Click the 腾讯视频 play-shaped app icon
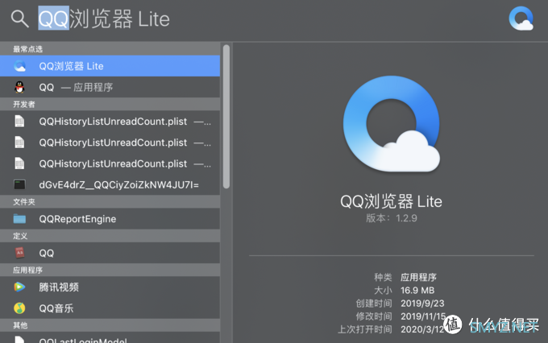This screenshot has width=548, height=343. pos(19,287)
